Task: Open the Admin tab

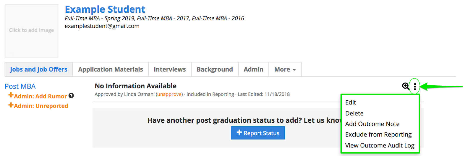Action: [x=253, y=69]
